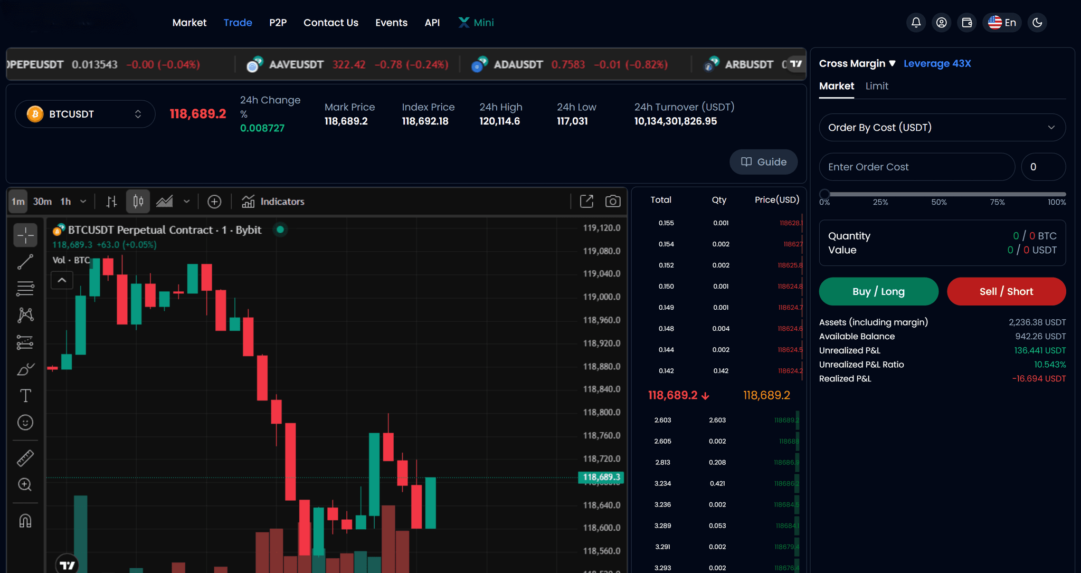This screenshot has height=573, width=1081.
Task: Change language with the En selector
Action: click(x=1002, y=23)
